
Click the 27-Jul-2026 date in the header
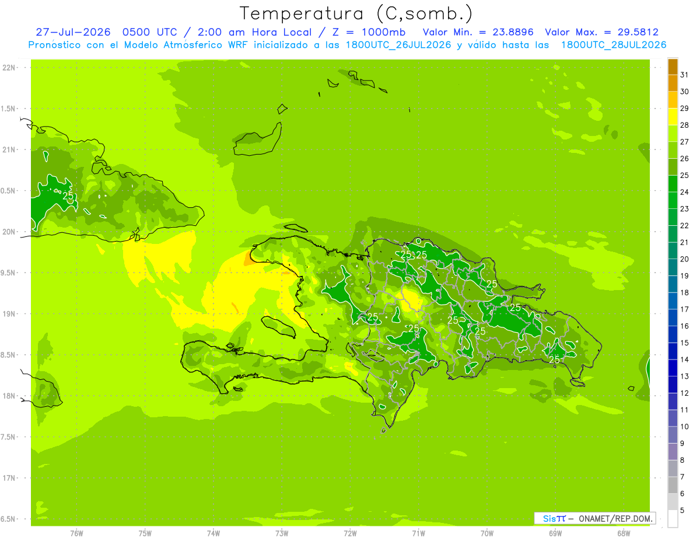(x=73, y=32)
